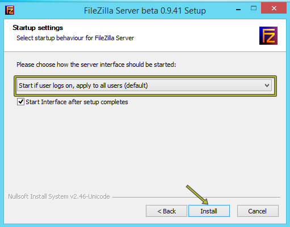
Task: Click the yellow arrow annotation above Install
Action: coord(197,195)
